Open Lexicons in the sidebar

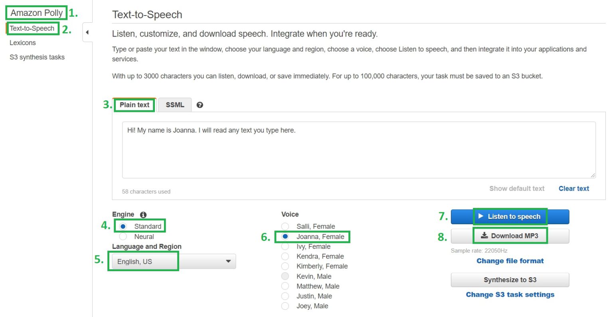tap(23, 43)
